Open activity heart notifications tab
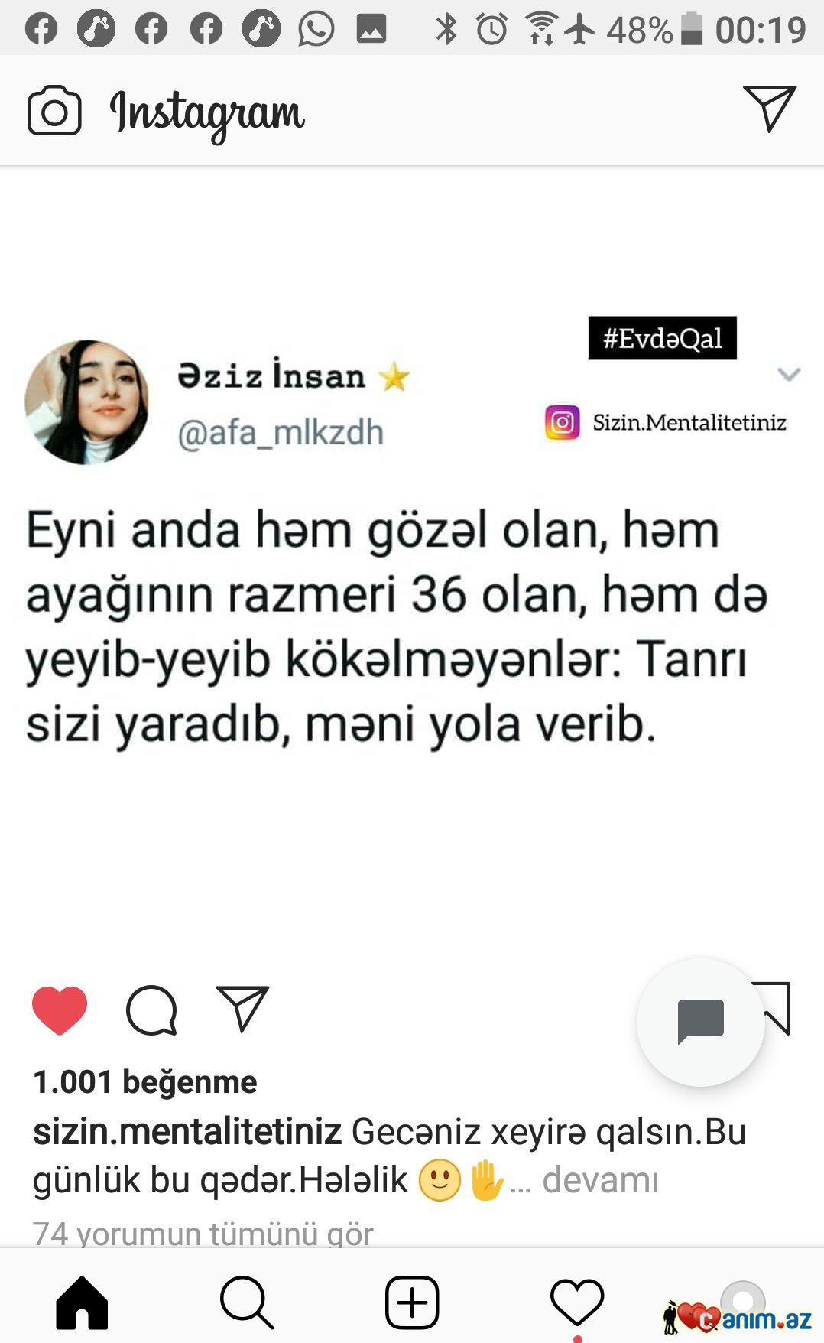This screenshot has width=824, height=1343. pos(577,1302)
